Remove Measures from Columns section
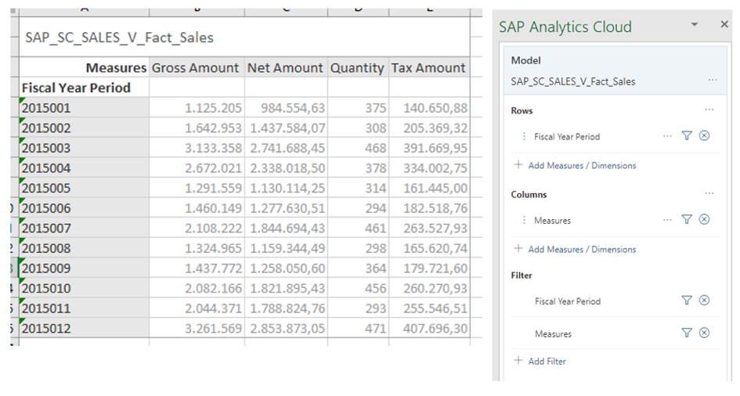Viewport: 740px width, 396px height. click(704, 220)
